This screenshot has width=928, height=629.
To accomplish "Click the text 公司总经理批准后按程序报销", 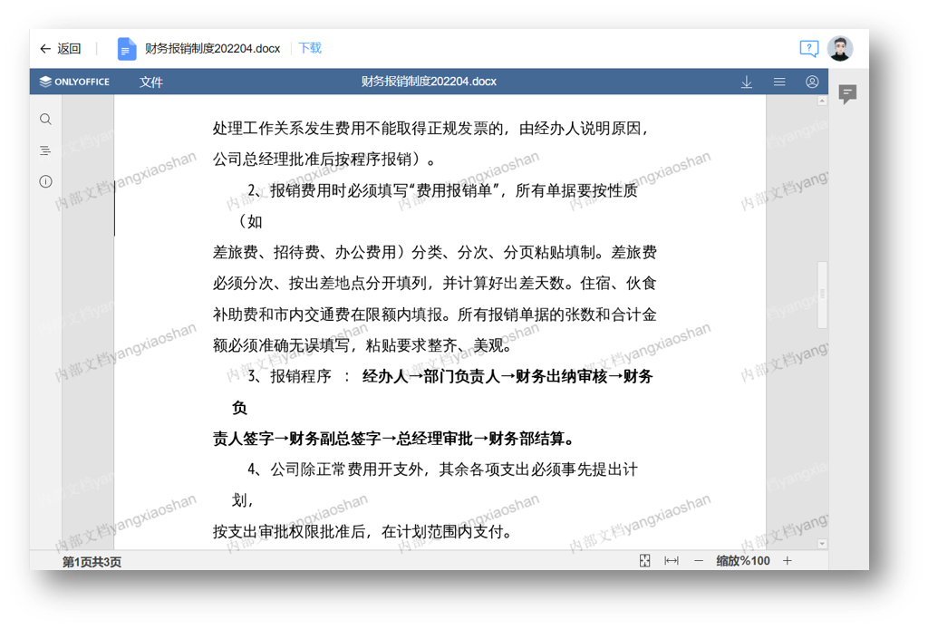I will [313, 160].
